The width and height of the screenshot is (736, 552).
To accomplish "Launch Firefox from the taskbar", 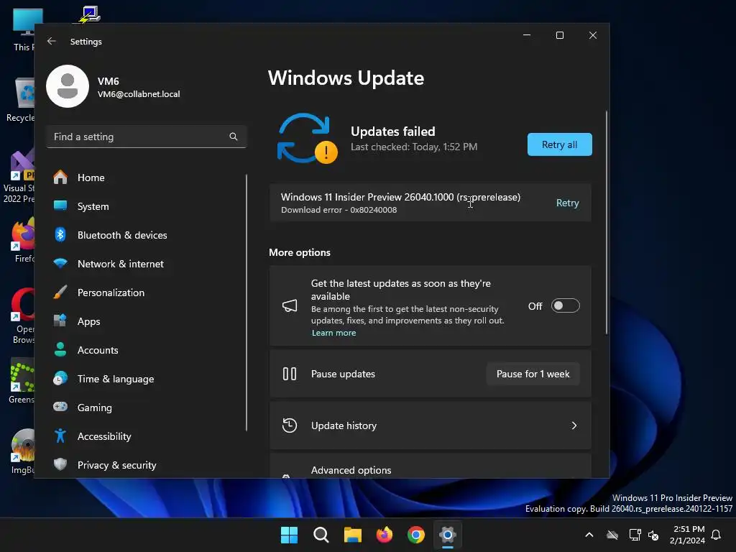I will pos(385,535).
